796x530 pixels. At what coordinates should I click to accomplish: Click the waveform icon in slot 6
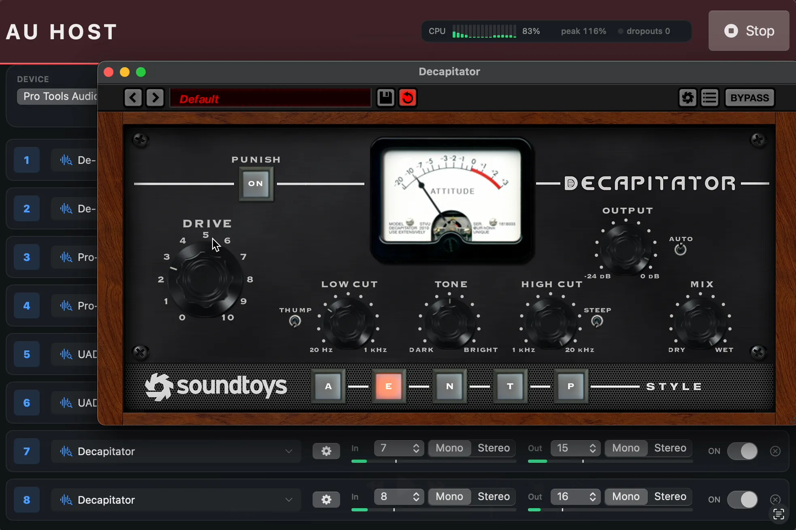pyautogui.click(x=66, y=403)
